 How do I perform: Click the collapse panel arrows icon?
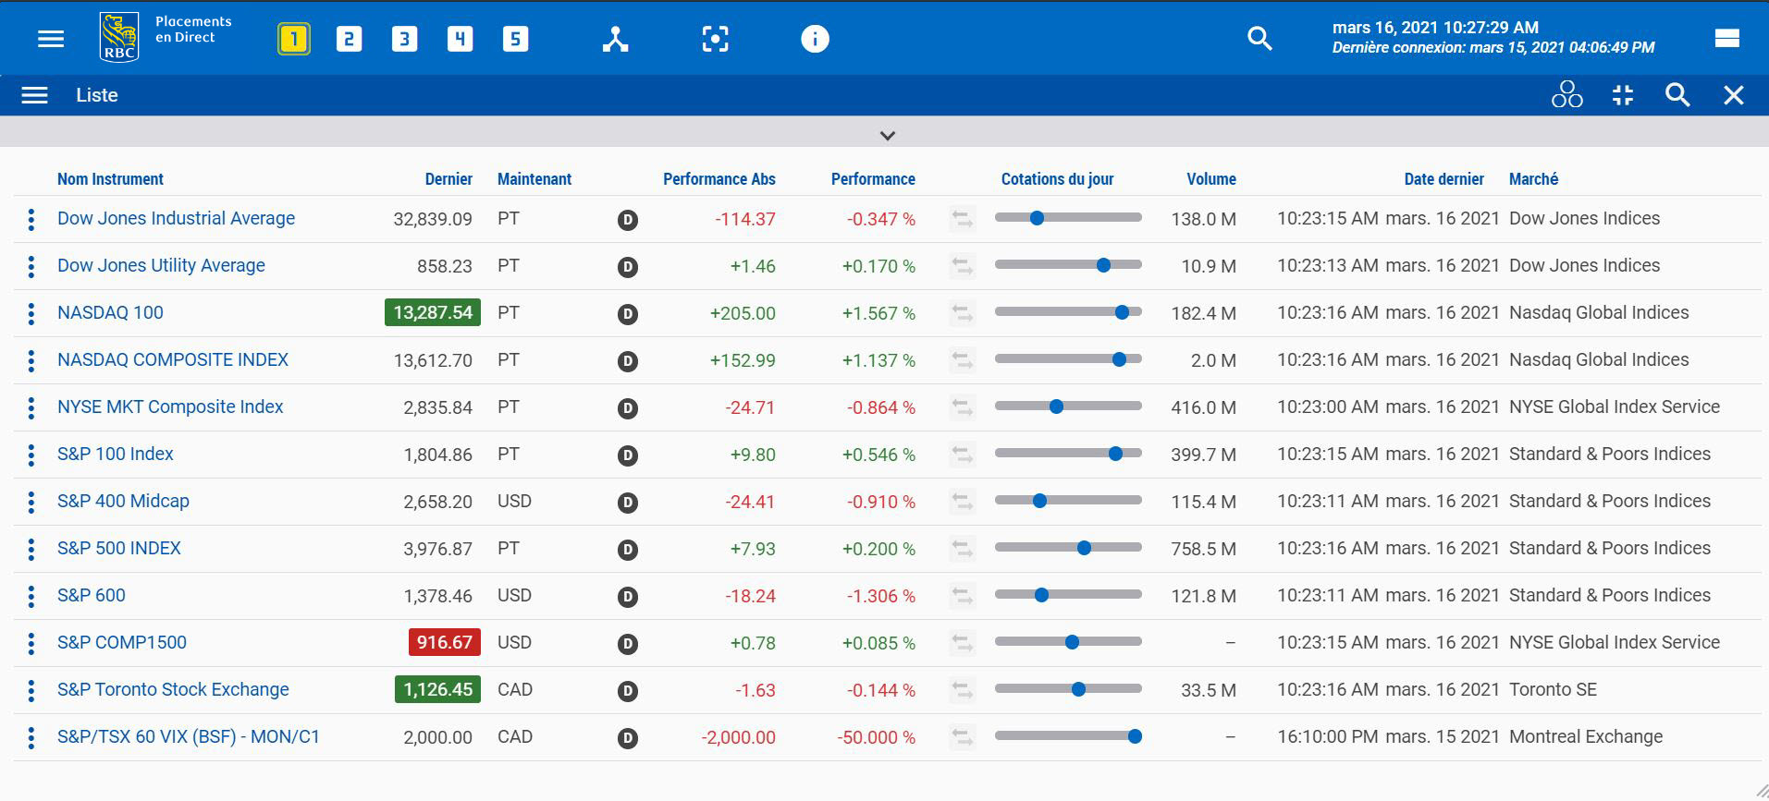pyautogui.click(x=1623, y=95)
